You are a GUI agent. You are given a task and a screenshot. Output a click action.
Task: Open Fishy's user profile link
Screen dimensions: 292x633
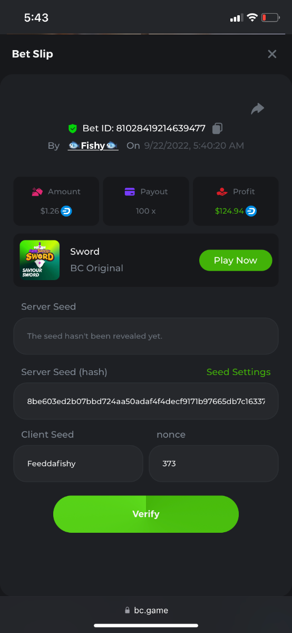93,146
